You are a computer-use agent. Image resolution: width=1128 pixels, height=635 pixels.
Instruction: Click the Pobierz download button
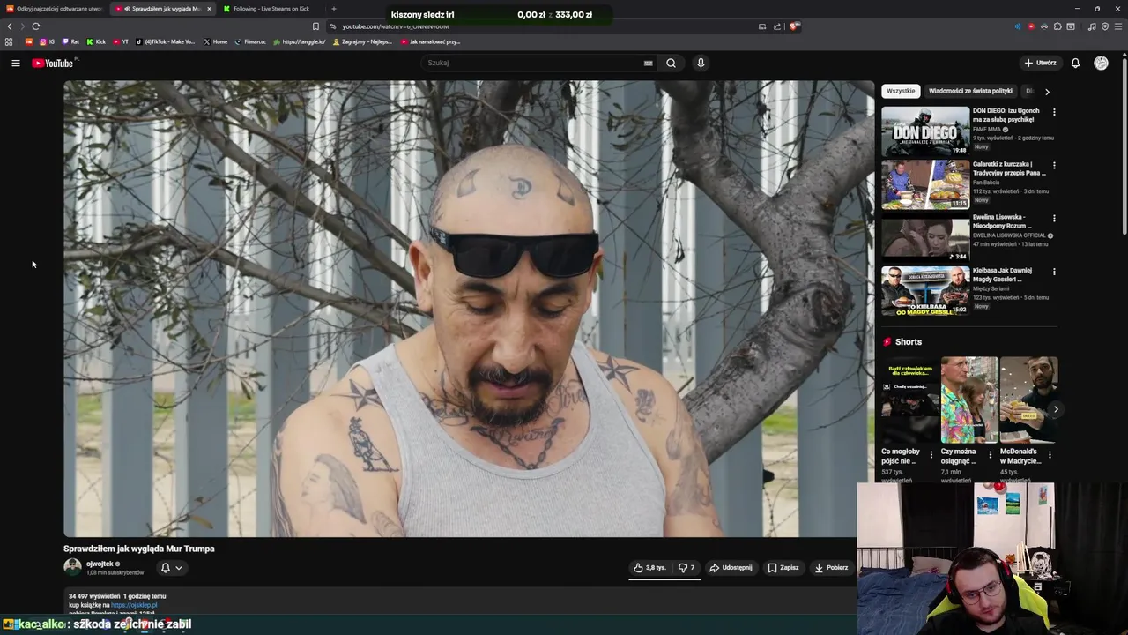click(x=831, y=568)
